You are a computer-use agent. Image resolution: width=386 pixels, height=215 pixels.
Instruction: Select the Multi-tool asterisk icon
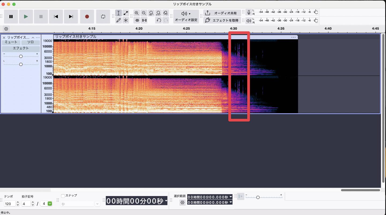pyautogui.click(x=126, y=20)
